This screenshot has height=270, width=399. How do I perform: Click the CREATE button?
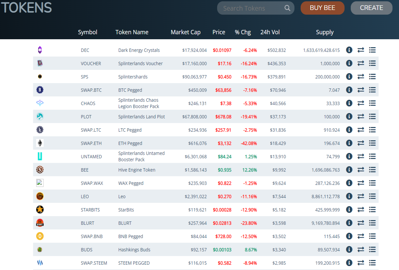(x=371, y=8)
